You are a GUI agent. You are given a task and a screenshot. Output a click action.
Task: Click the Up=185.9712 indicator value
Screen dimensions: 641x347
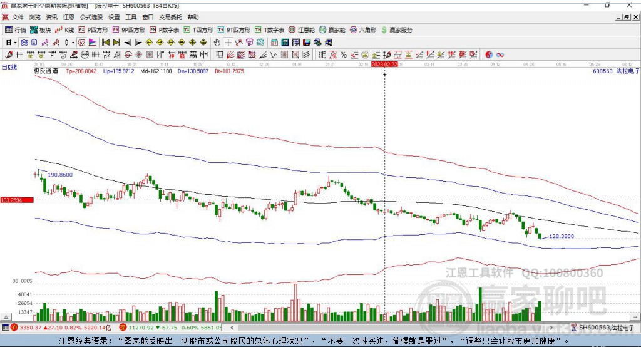coord(118,71)
